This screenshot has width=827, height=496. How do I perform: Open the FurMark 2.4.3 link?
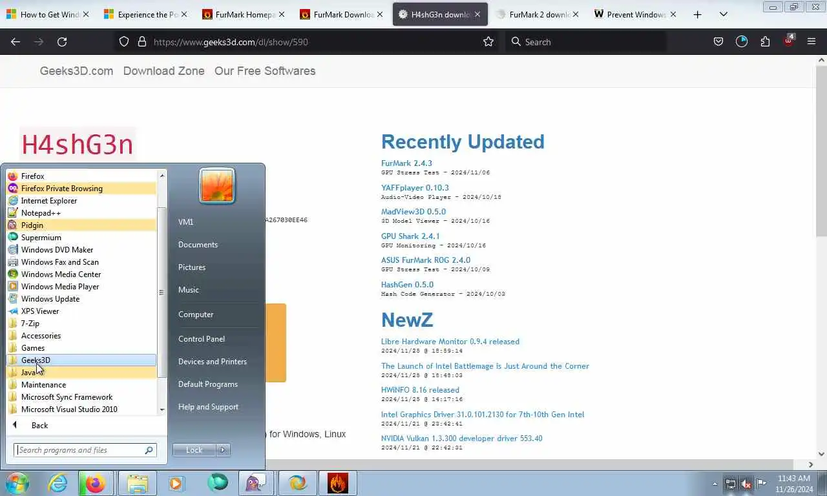click(x=406, y=163)
